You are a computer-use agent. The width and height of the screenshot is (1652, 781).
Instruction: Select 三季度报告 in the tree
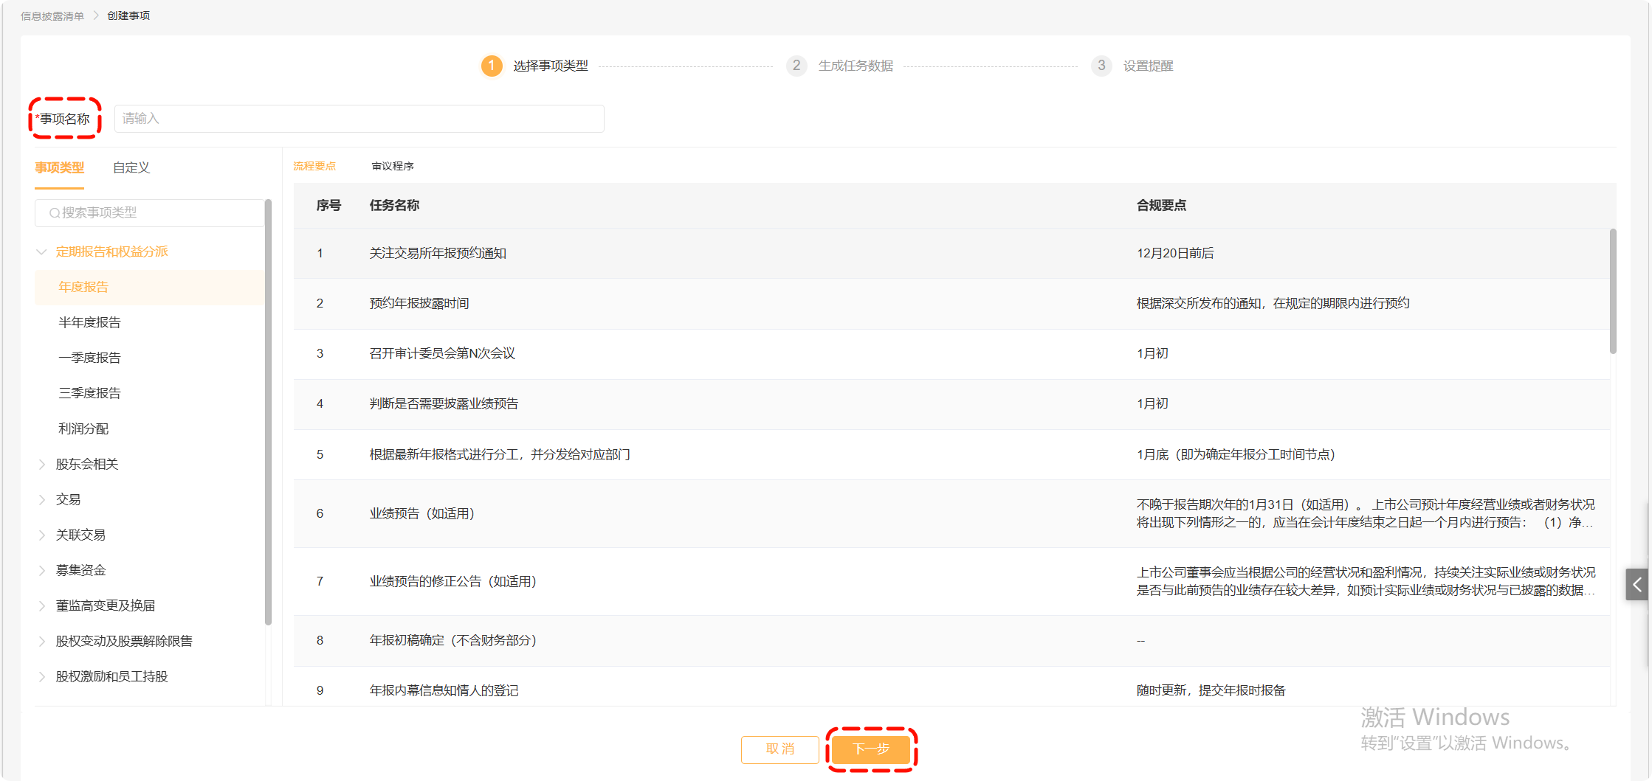pos(89,394)
